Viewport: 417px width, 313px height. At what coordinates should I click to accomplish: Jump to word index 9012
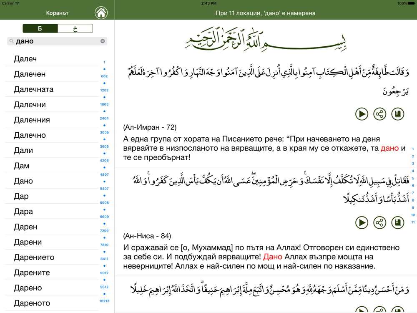(104, 273)
